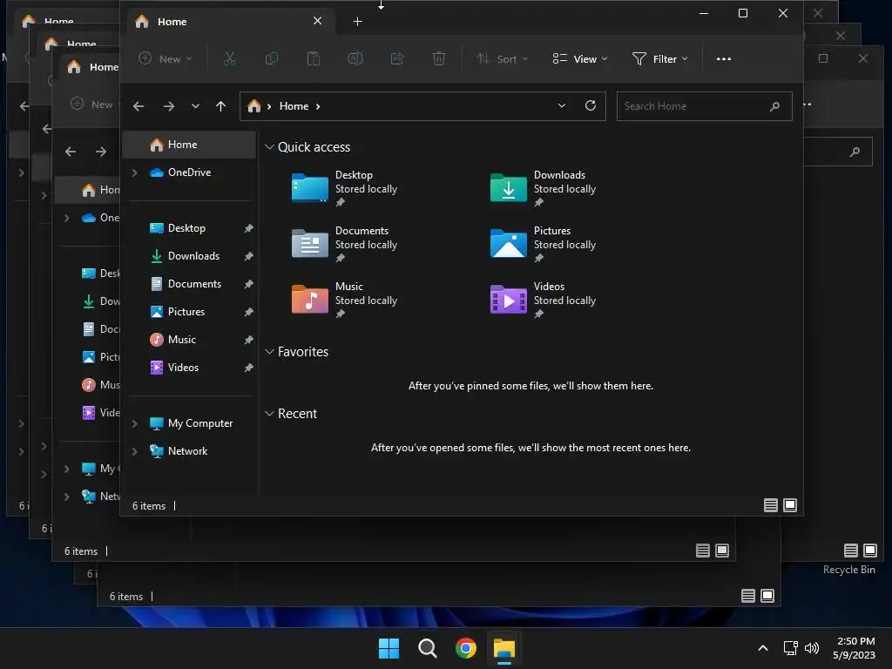Click the Cut scissors icon in toolbar
Screen dimensions: 892x669
tap(230, 58)
